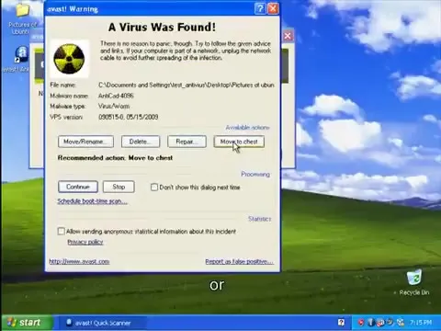Click the red and white ball tray icon
The image size is (441, 331).
(380, 323)
